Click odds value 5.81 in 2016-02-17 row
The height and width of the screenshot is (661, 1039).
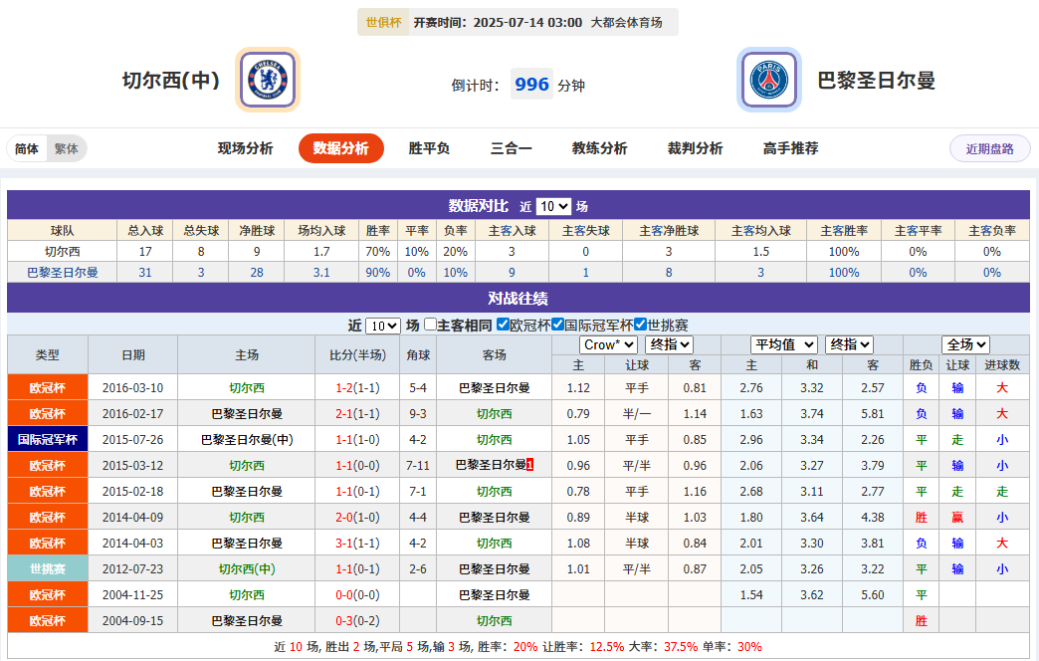873,414
